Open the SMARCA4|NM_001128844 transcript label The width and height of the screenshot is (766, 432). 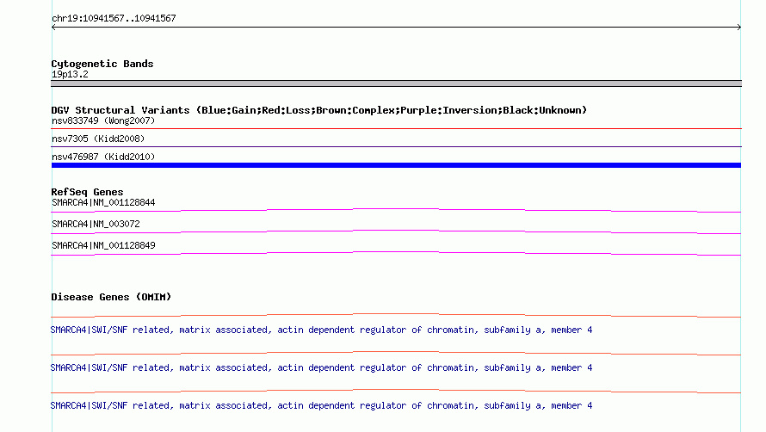(x=103, y=202)
